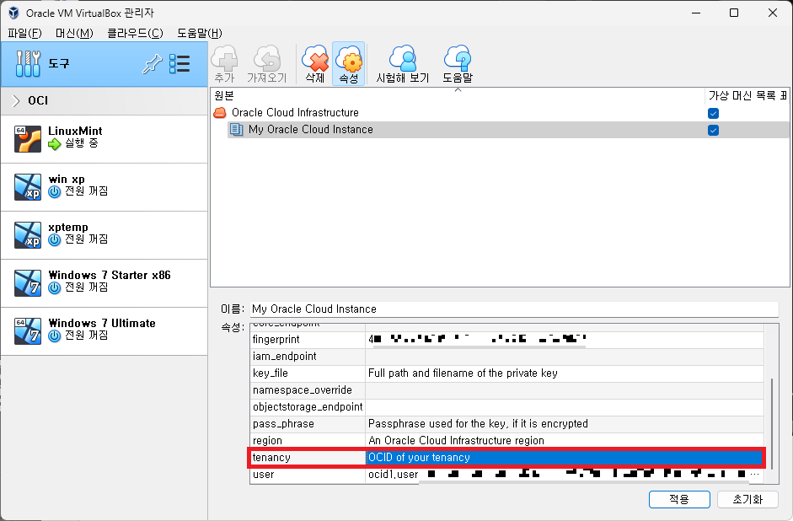This screenshot has height=521, width=793.
Task: Click the user value cell starting ocid1.user
Action: tap(565, 475)
